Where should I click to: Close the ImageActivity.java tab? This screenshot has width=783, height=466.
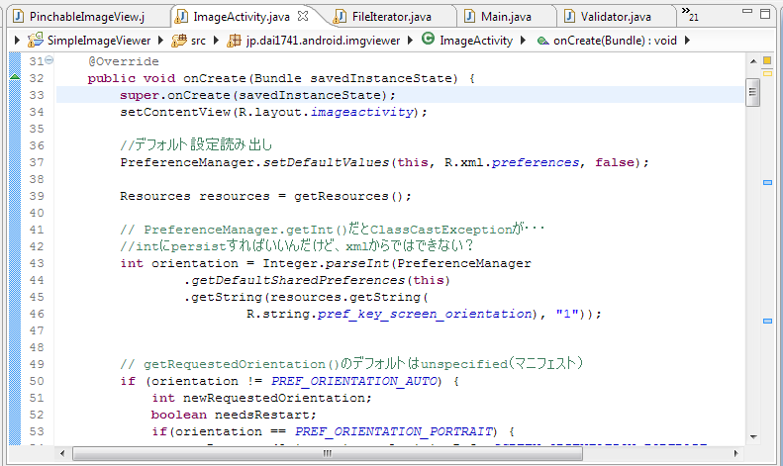click(303, 16)
